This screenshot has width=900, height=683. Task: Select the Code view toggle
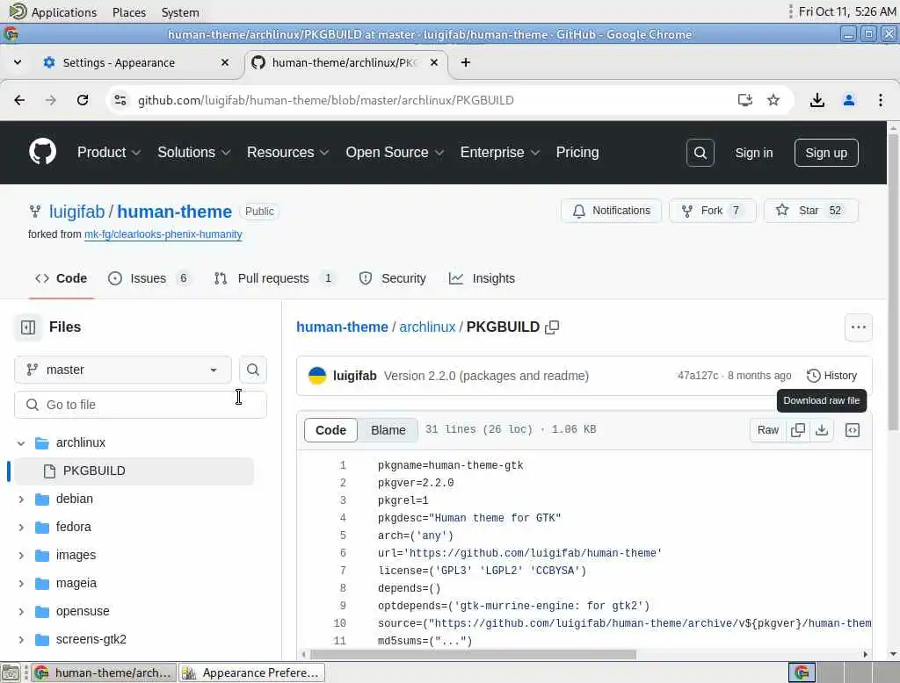(x=330, y=430)
